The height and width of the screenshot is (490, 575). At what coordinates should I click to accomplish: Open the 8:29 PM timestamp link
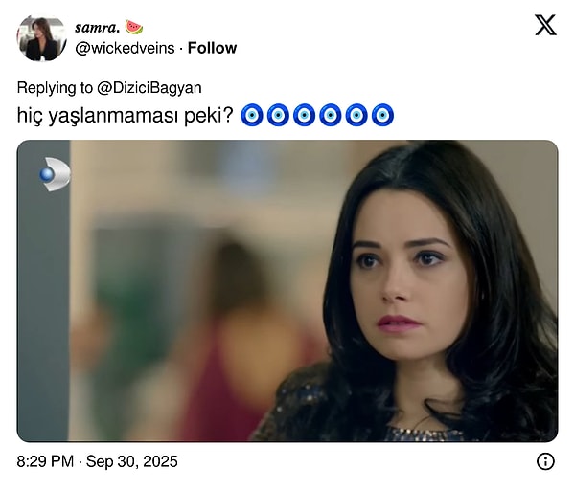pyautogui.click(x=45, y=461)
